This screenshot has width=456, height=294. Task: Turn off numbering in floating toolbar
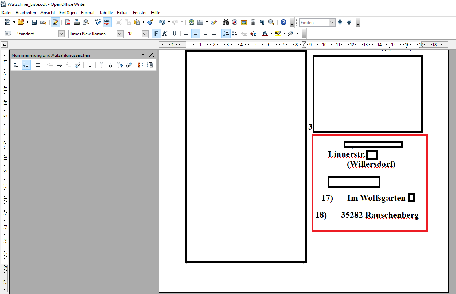click(x=38, y=65)
